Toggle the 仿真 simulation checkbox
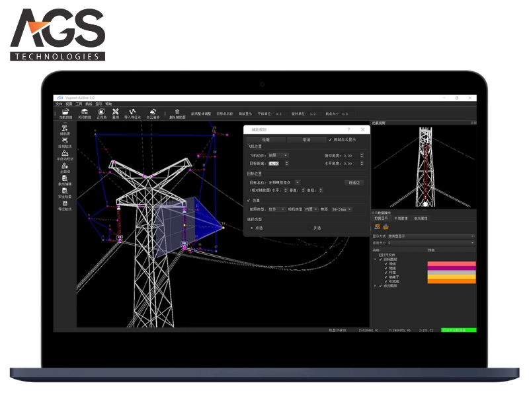 249,199
